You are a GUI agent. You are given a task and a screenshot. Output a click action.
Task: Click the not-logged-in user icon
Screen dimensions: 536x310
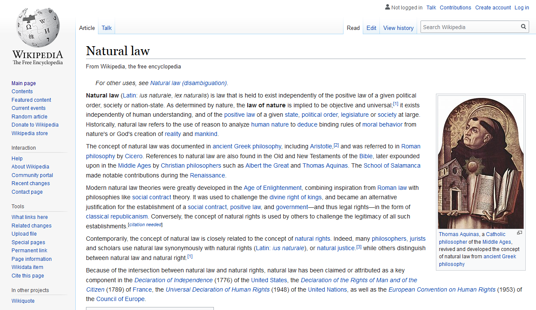388,7
